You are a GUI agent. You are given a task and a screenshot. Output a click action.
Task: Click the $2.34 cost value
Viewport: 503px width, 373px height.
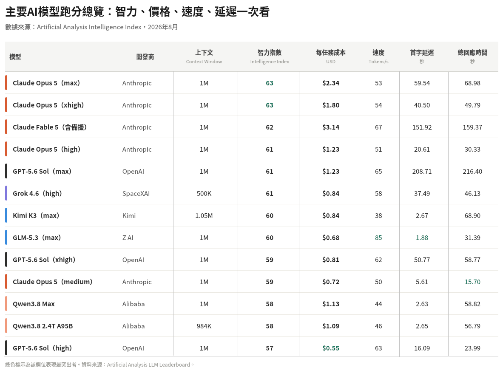tap(331, 83)
